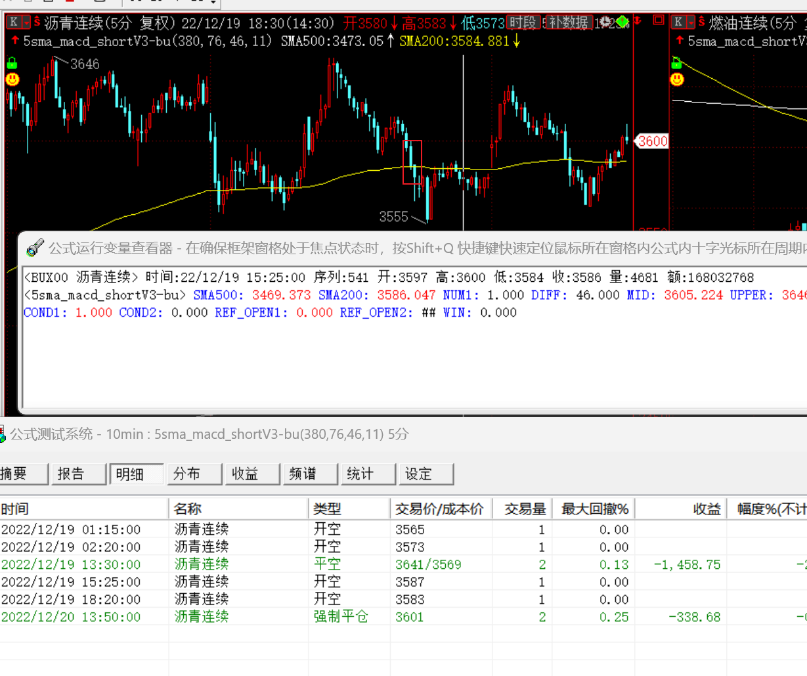Click the K-line icon in the 燃油连续 chart header
This screenshot has width=807, height=676.
(678, 22)
